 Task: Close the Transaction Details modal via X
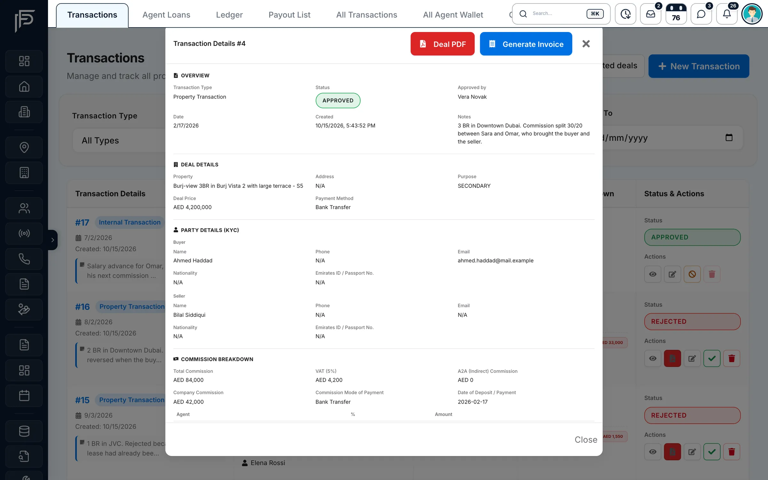[x=586, y=44]
